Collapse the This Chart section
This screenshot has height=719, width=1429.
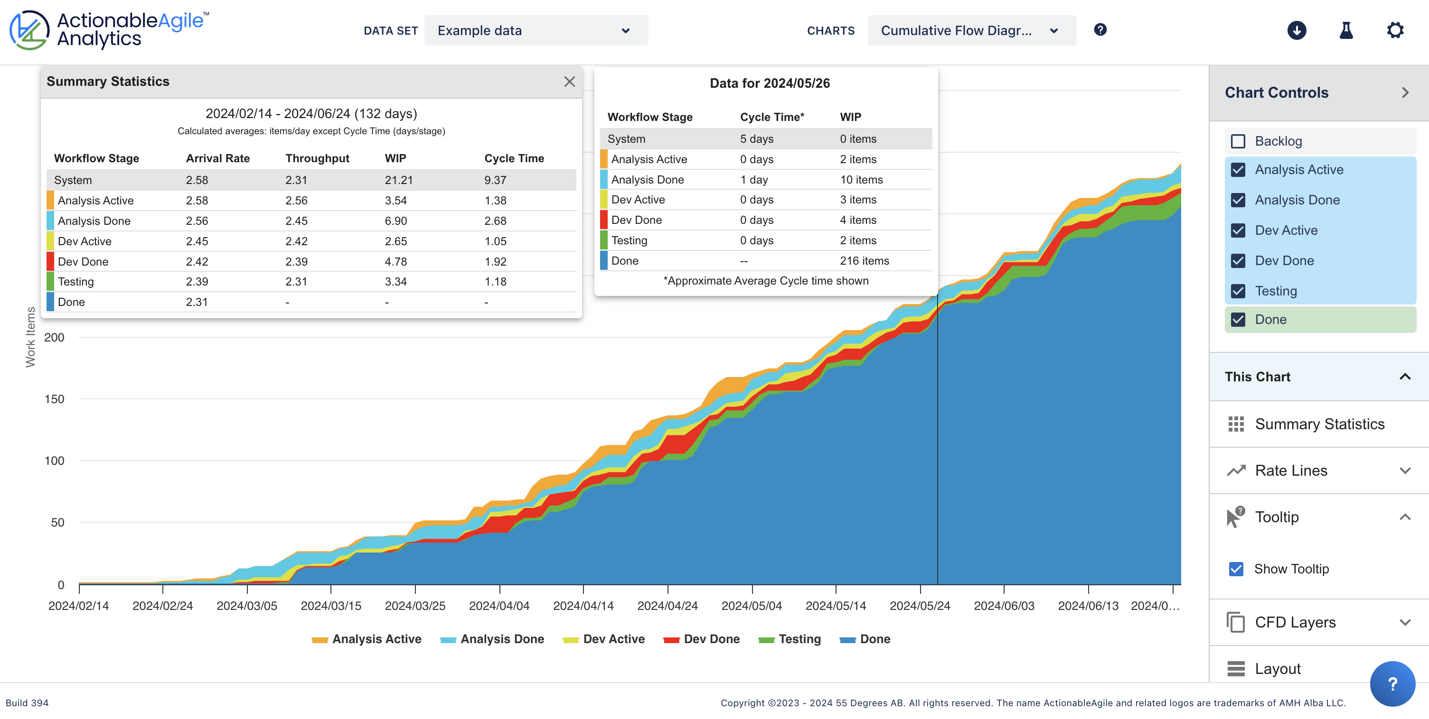coord(1405,377)
